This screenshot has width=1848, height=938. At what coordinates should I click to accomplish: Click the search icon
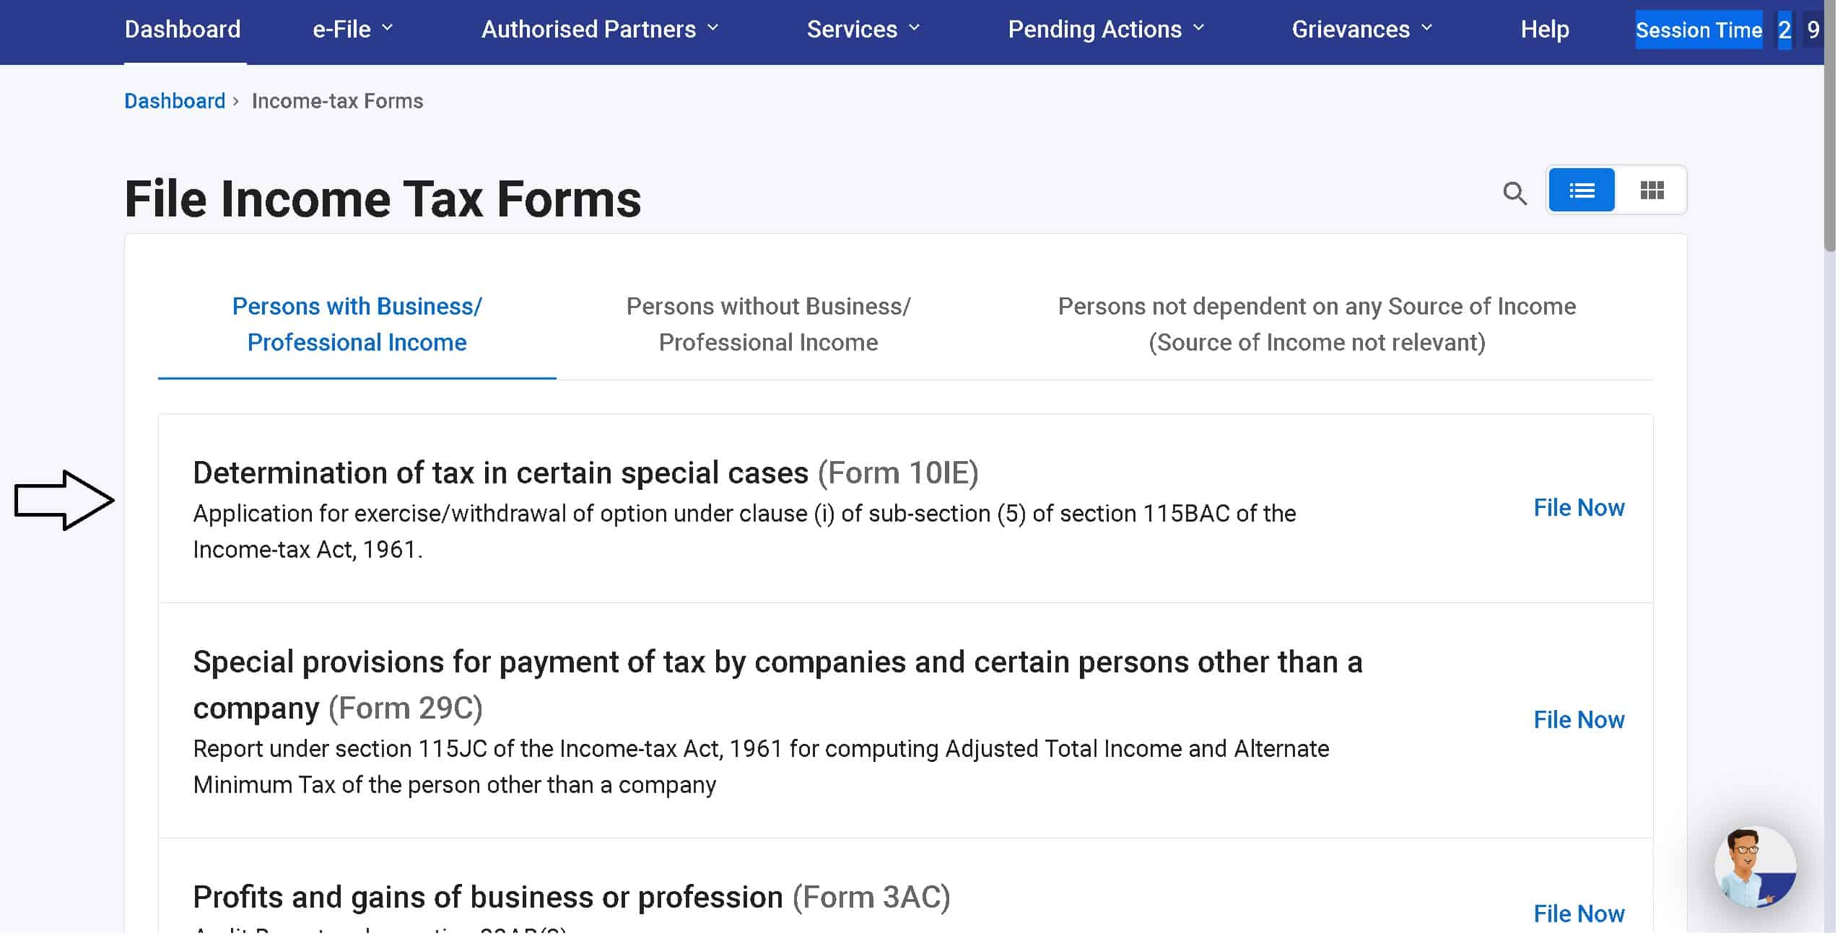tap(1514, 191)
